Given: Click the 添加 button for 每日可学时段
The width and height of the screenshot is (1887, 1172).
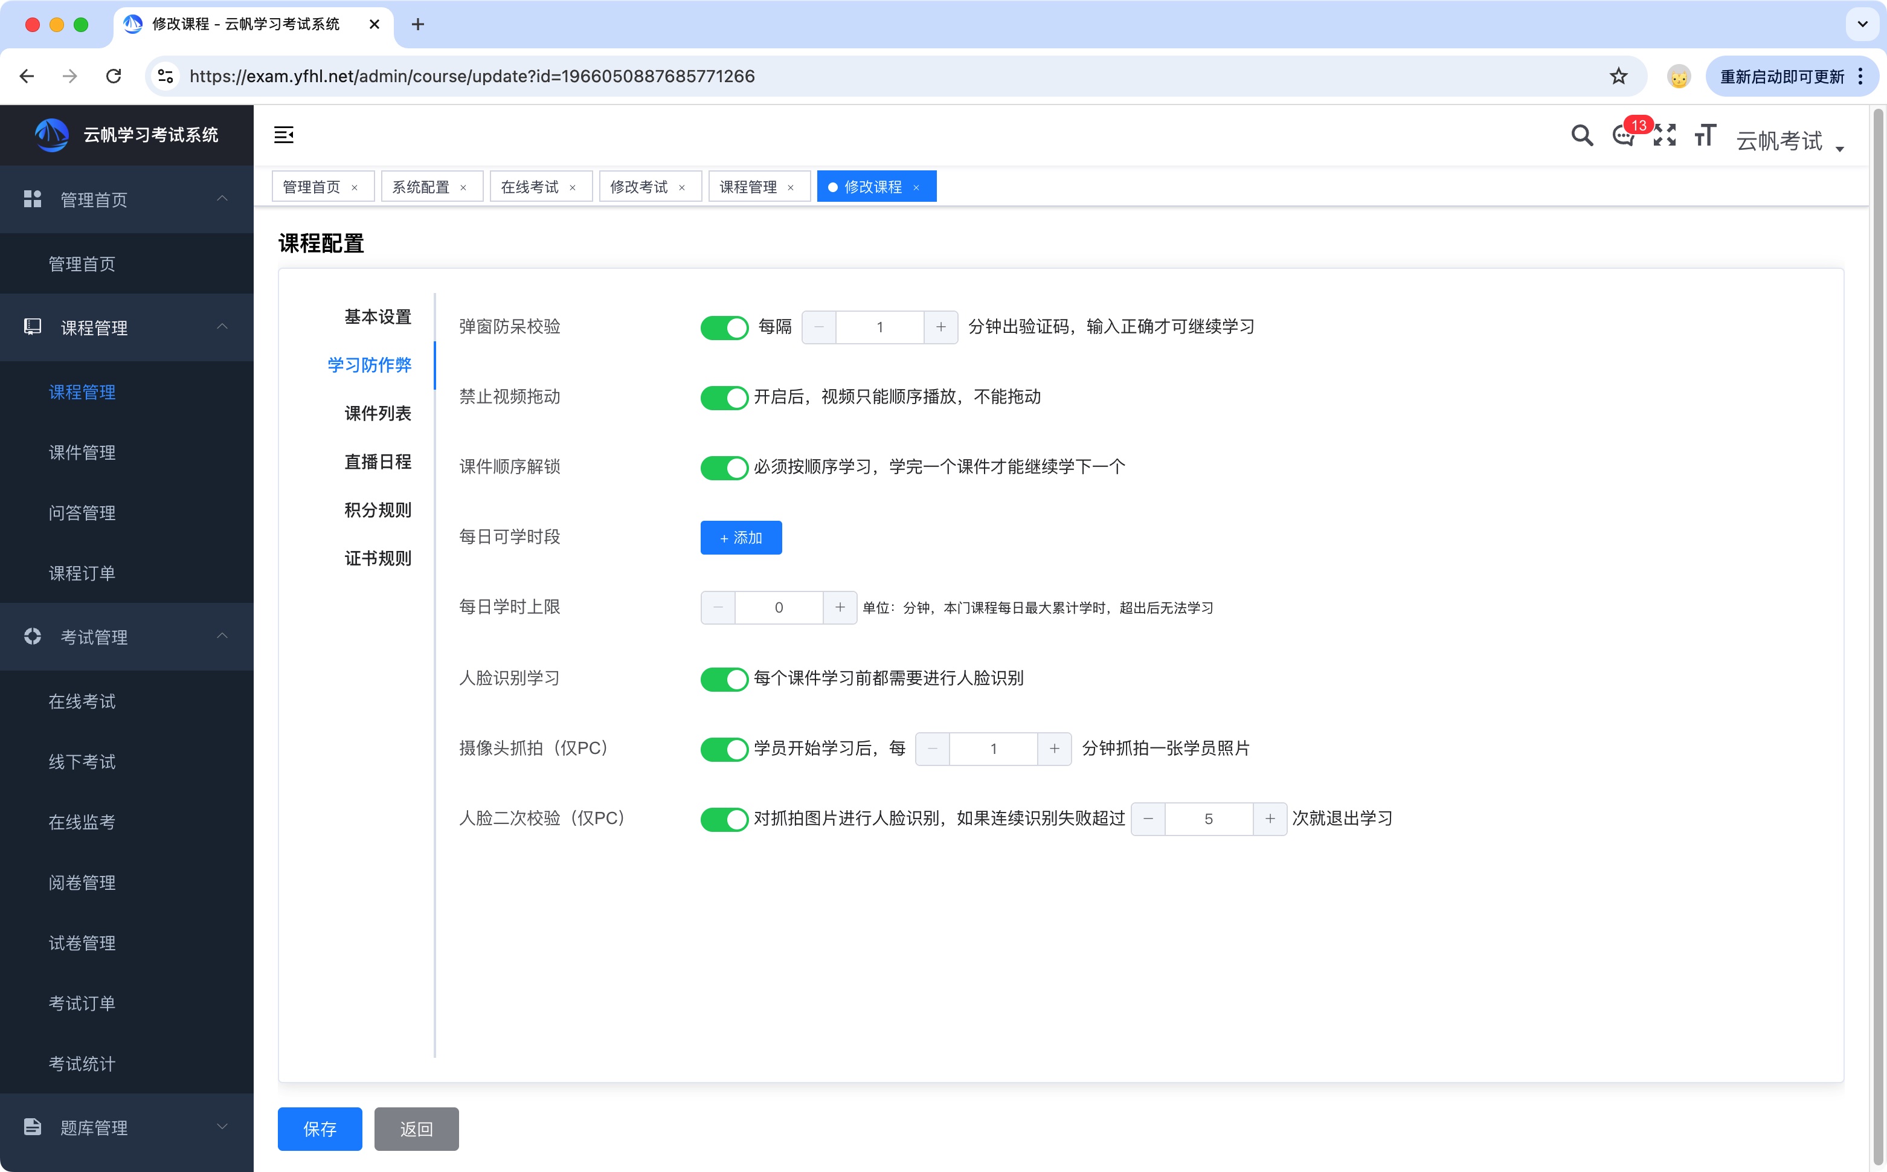Looking at the screenshot, I should click(x=740, y=537).
